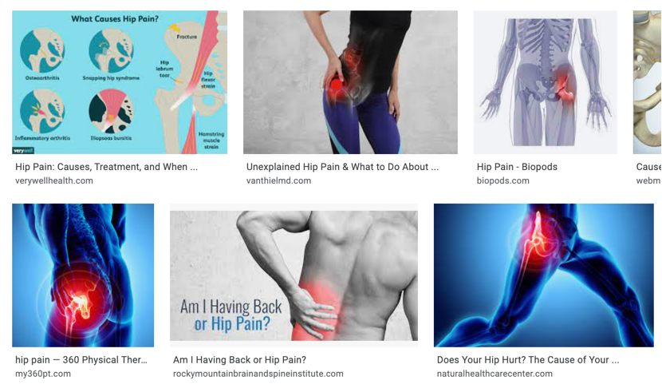Click the 'hip pain — 360 Physical Ther...' title
This screenshot has height=388, width=662.
(81, 360)
